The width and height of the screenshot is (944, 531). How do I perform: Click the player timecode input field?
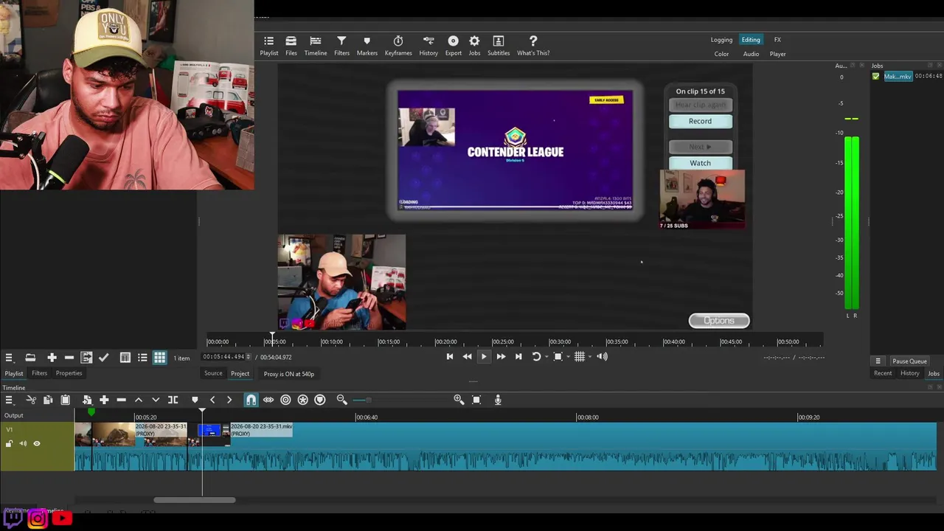click(223, 357)
